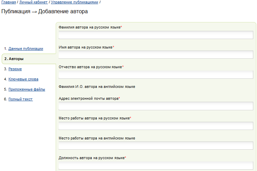Go to step 5 Приложенные файлы
The height and width of the screenshot is (171, 257).
27,89
